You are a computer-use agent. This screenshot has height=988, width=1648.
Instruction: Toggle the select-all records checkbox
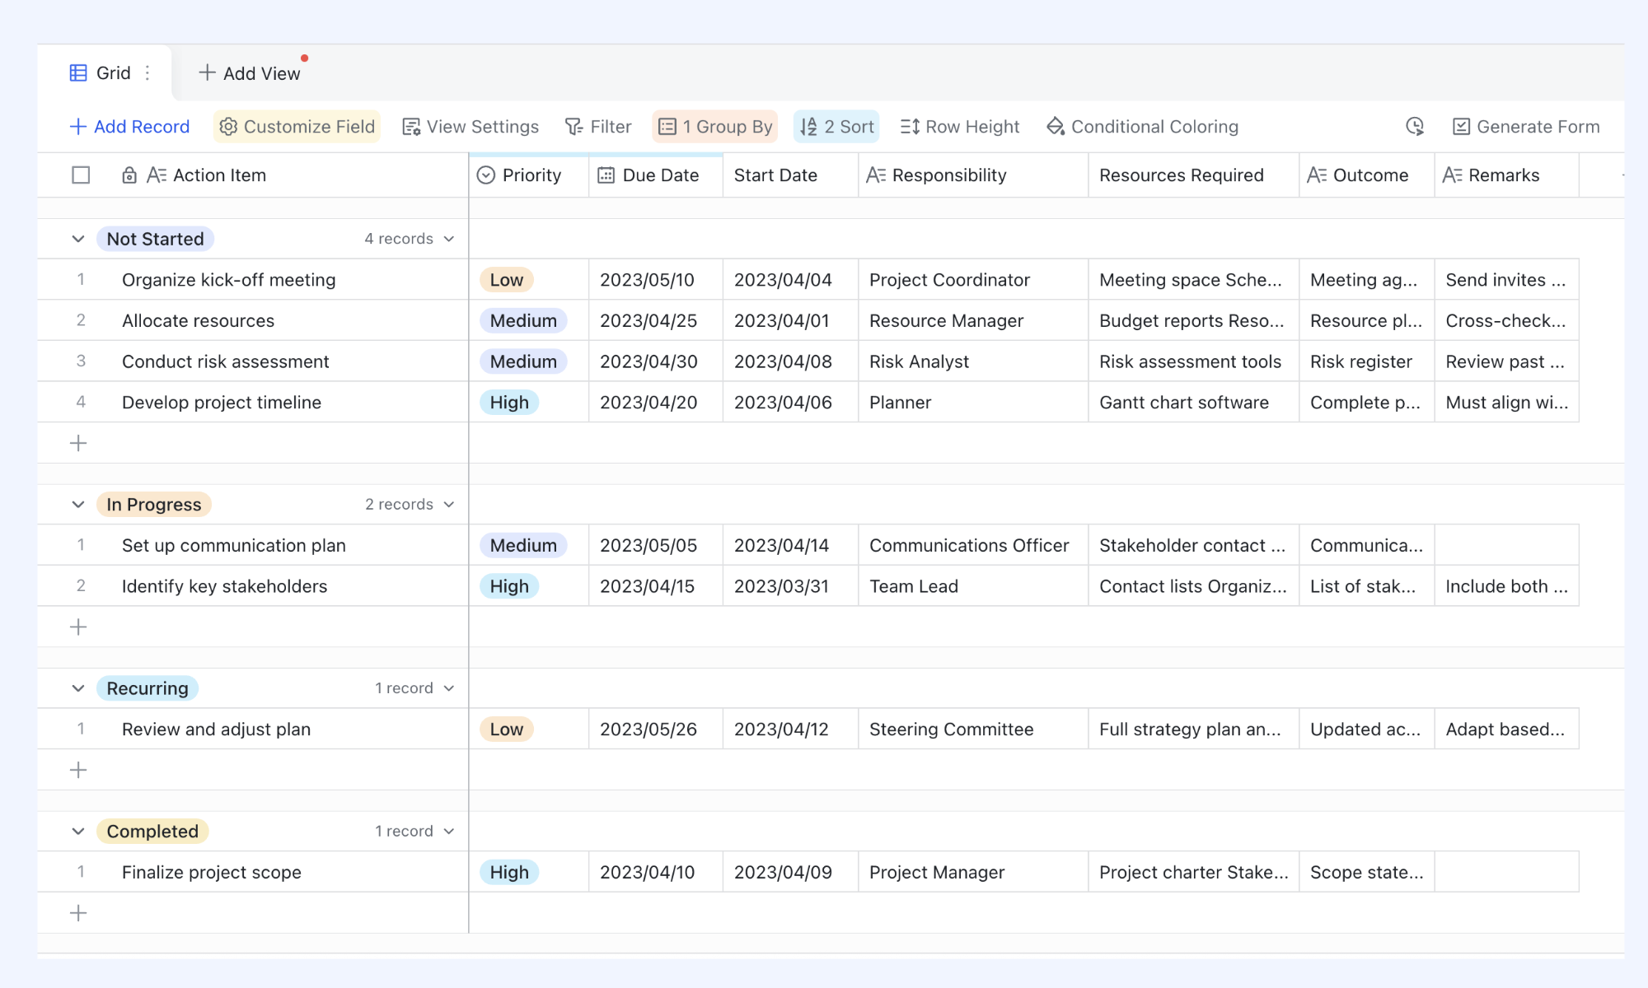(81, 175)
